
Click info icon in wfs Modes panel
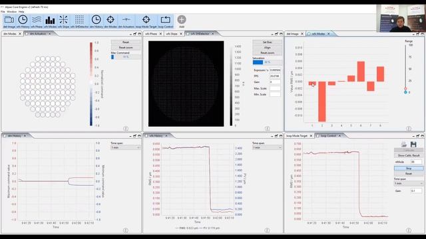point(409,128)
